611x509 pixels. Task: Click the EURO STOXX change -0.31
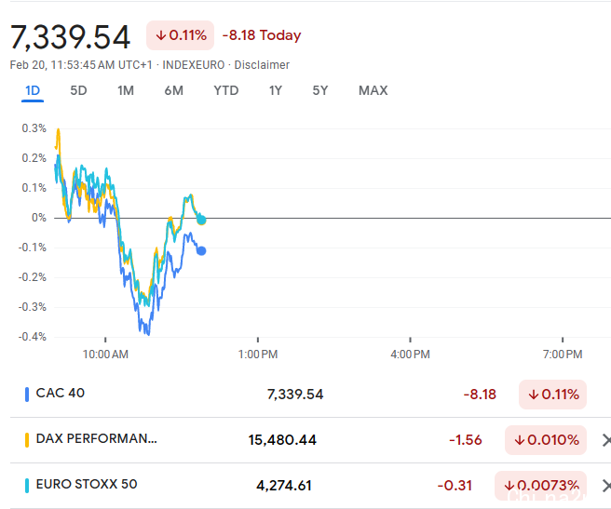click(x=455, y=486)
